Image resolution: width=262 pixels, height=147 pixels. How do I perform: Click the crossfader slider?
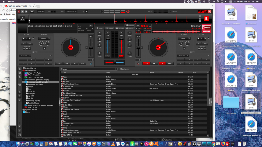(x=115, y=62)
